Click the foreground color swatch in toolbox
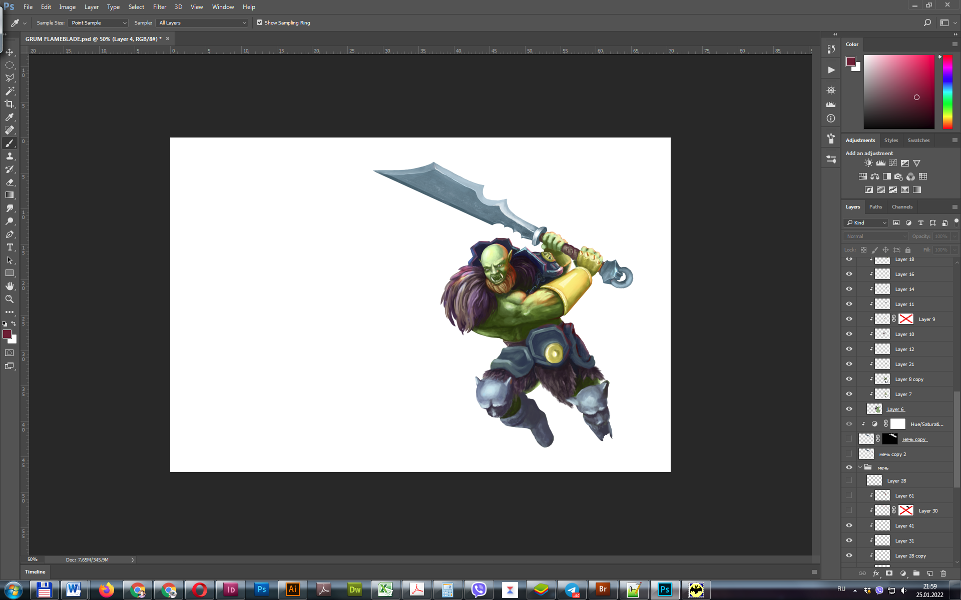 (7, 334)
